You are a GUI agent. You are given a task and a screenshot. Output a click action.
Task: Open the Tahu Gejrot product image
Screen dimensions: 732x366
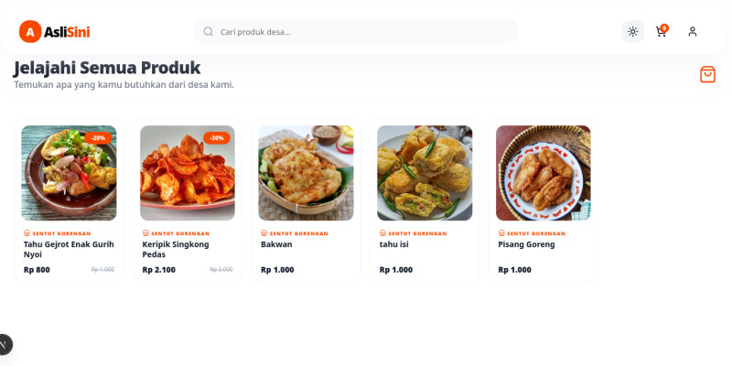tap(69, 173)
